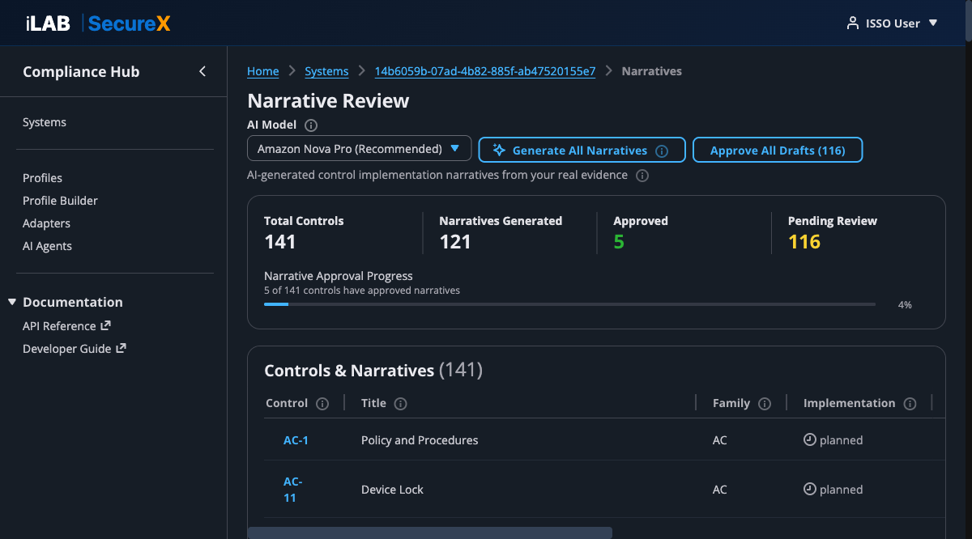Click the Total Controls count 141

(x=280, y=242)
